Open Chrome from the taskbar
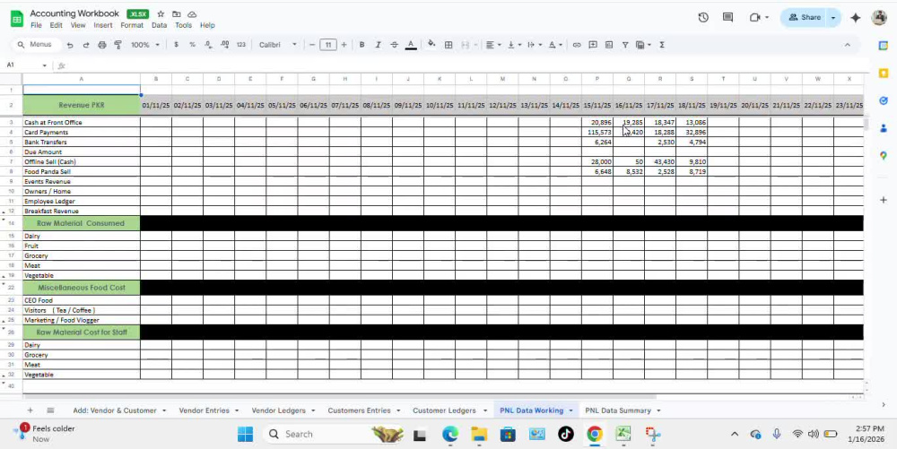The width and height of the screenshot is (897, 449). tap(595, 434)
